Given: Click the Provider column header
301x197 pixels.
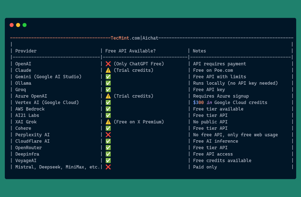Looking at the screenshot, I should pyautogui.click(x=26, y=51).
